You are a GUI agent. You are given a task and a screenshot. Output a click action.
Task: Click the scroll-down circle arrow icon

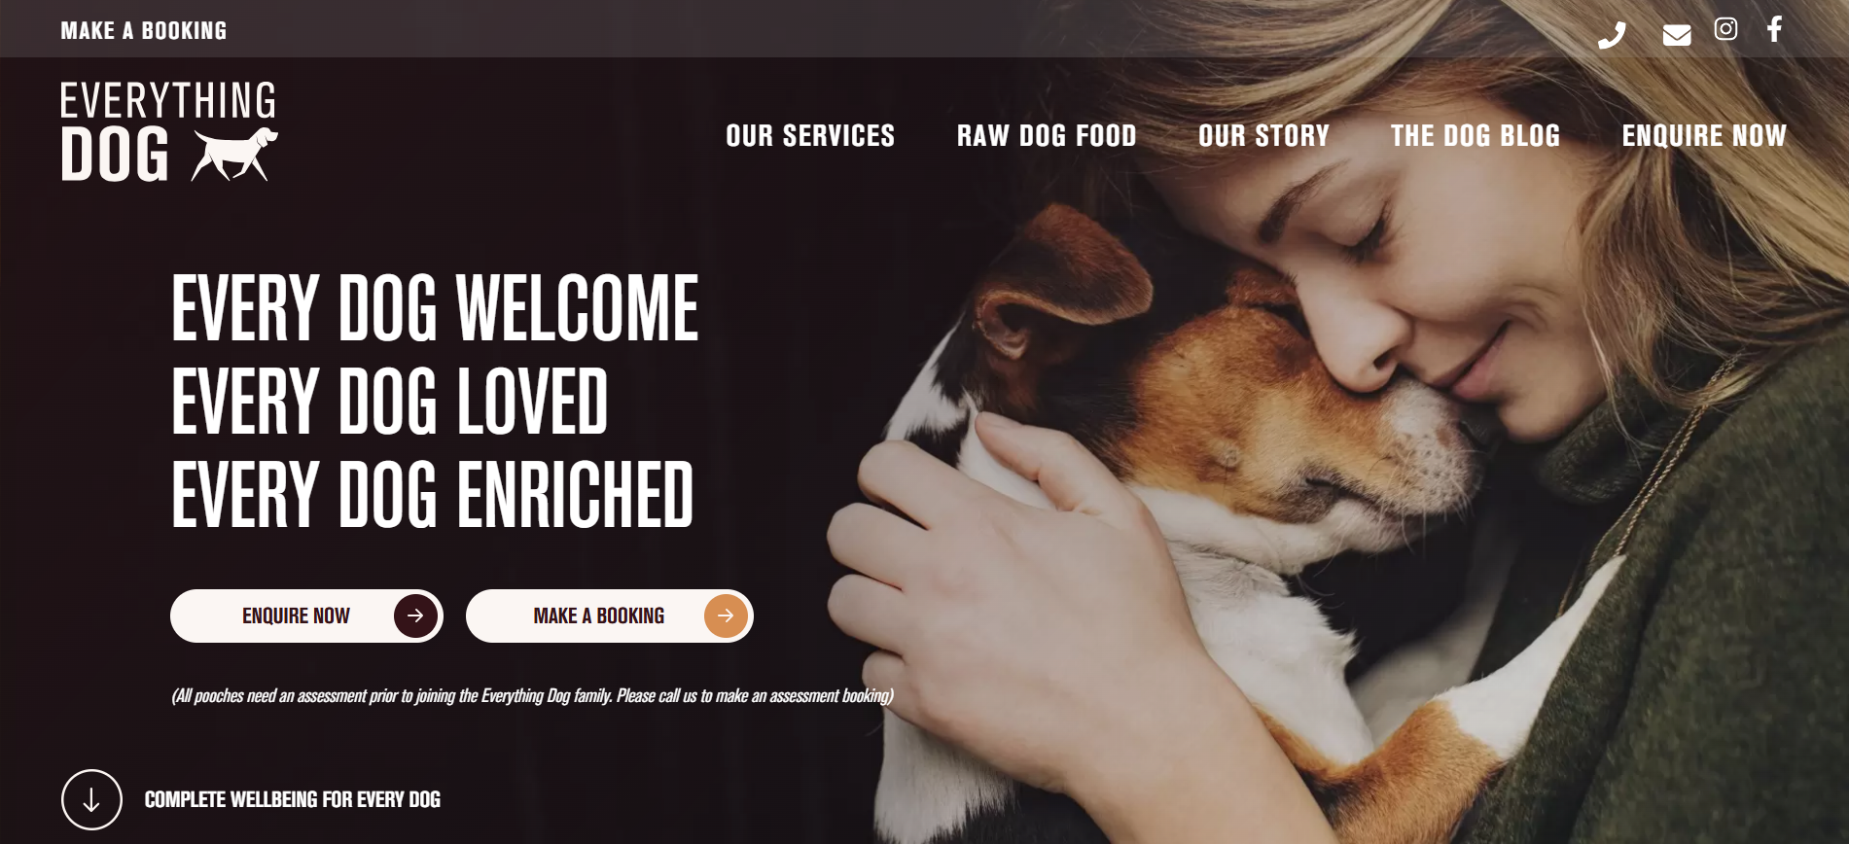pos(91,799)
